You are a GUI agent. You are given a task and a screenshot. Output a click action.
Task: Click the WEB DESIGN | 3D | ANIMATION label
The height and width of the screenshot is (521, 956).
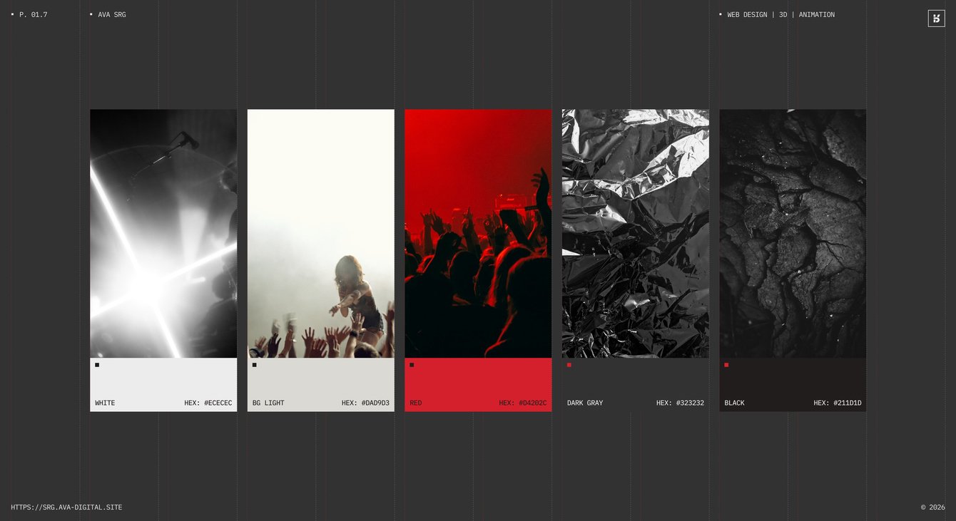[781, 15]
